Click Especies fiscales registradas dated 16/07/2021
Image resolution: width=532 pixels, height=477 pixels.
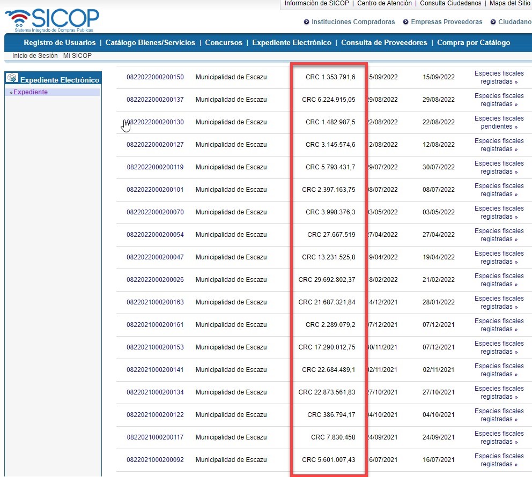pos(499,460)
